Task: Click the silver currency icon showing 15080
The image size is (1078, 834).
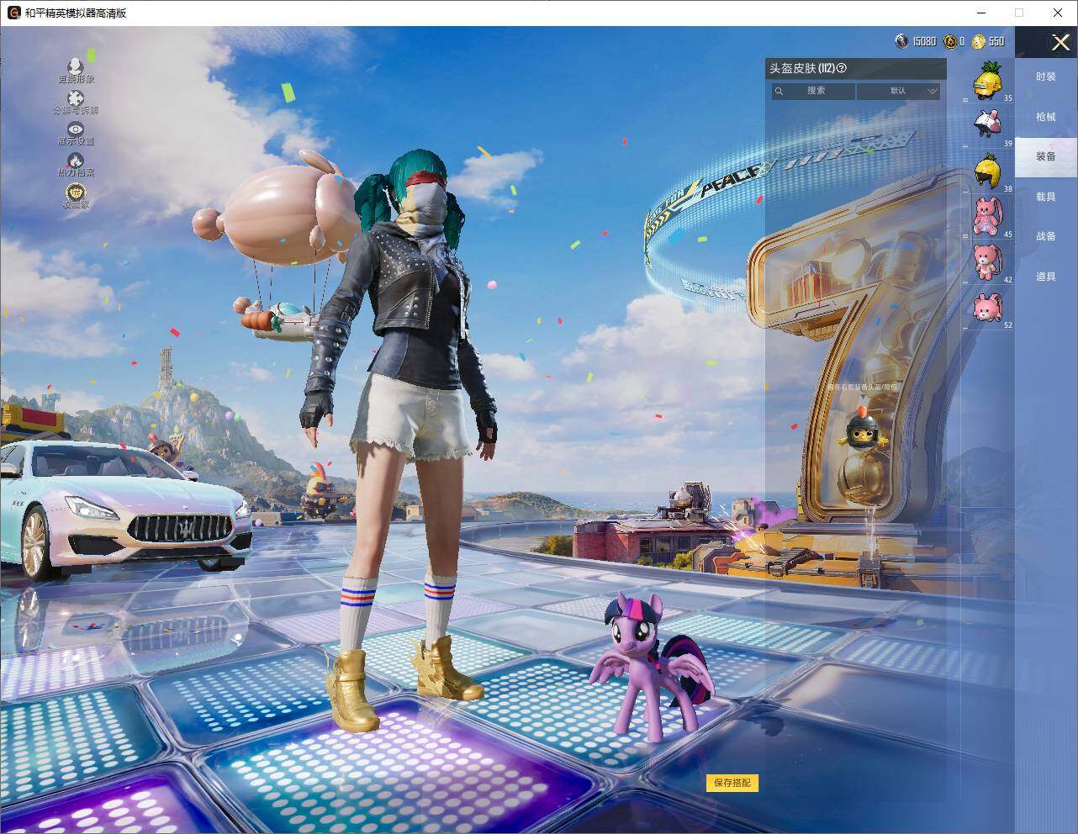Action: click(x=901, y=41)
